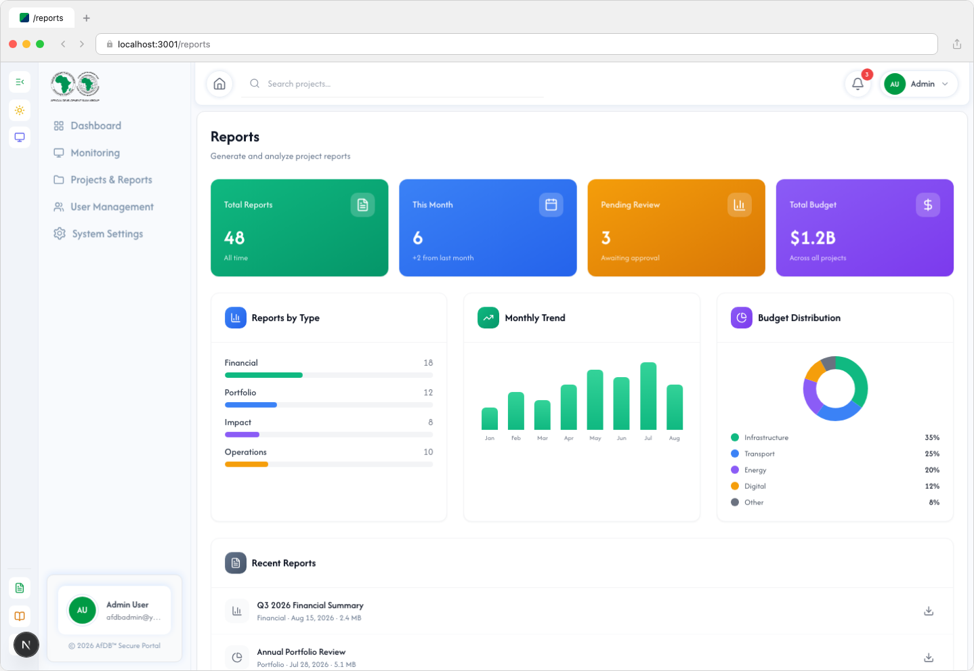Click the Operations progress bar

(329, 464)
